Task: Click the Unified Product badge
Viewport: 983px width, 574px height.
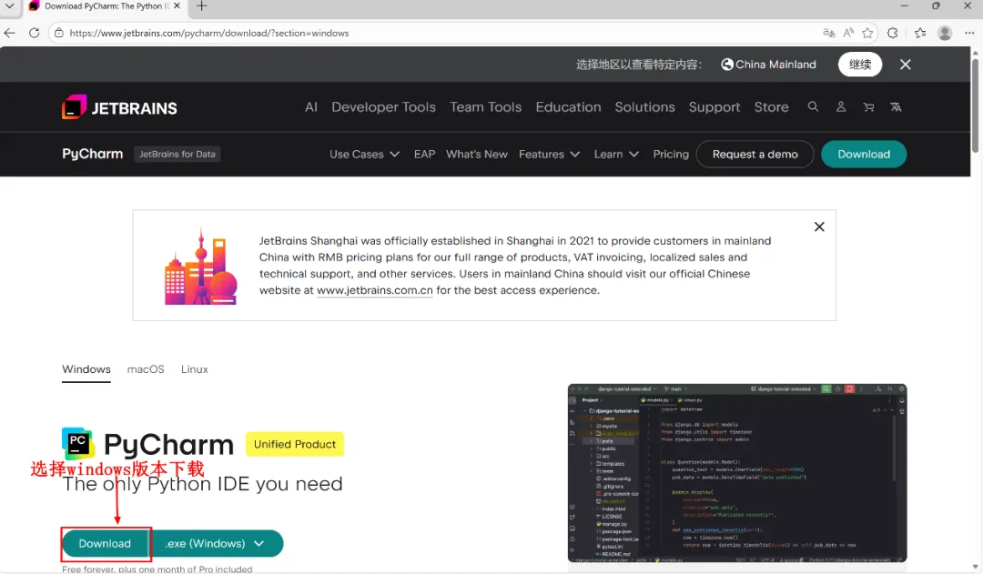Action: pyautogui.click(x=295, y=444)
